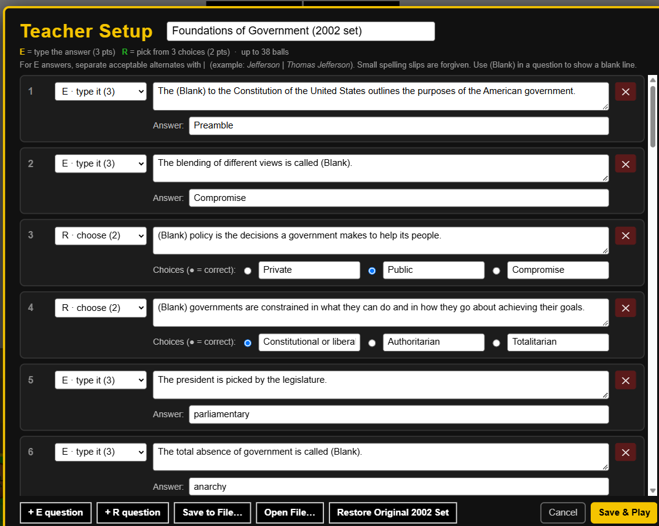Viewport: 659px width, 526px height.
Task: Click the 'Authoritarian' choice text box
Action: (434, 342)
